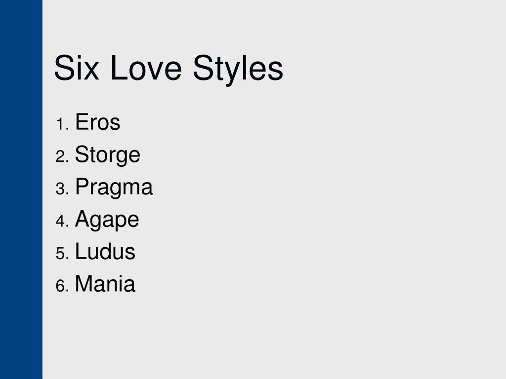Image resolution: width=506 pixels, height=379 pixels.
Task: Select the list item "Storge"
Action: pos(107,155)
